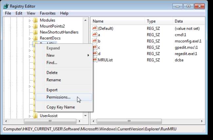Select the RecentDocs tree item
Image resolution: width=213 pixels, height=140 pixels.
pyautogui.click(x=50, y=38)
